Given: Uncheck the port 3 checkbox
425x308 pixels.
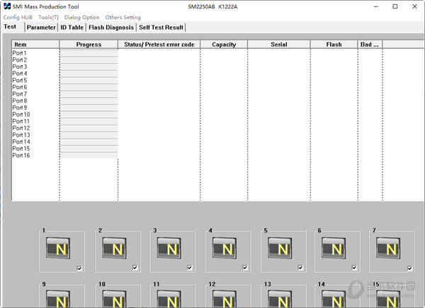Looking at the screenshot, I should (x=190, y=268).
